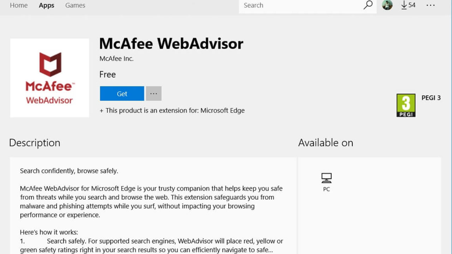This screenshot has width=452, height=254.
Task: Open the Games tab
Action: coord(75,5)
